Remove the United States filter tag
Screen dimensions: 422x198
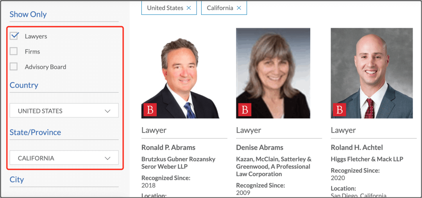pyautogui.click(x=189, y=8)
